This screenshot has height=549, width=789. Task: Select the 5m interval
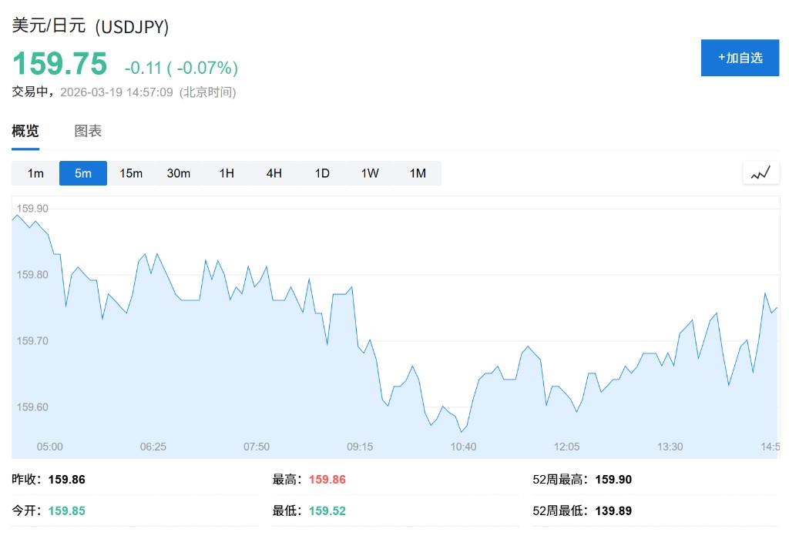[x=83, y=173]
